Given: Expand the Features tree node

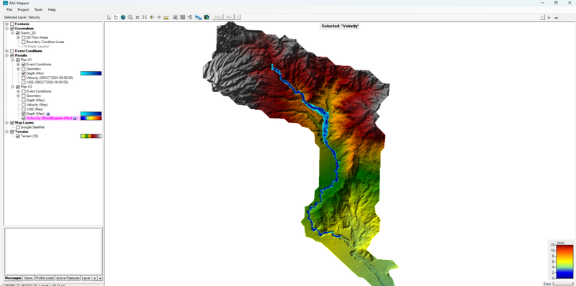Looking at the screenshot, I should (x=6, y=24).
